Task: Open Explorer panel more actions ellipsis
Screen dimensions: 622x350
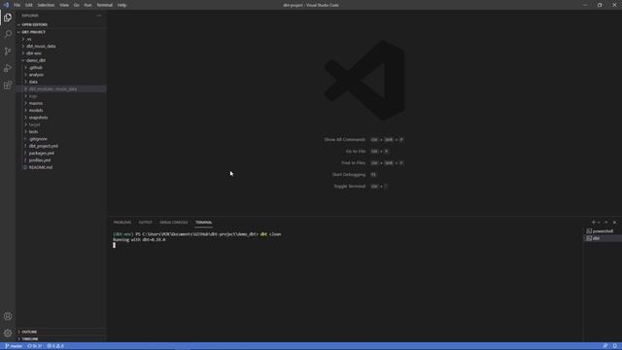Action: pos(99,16)
